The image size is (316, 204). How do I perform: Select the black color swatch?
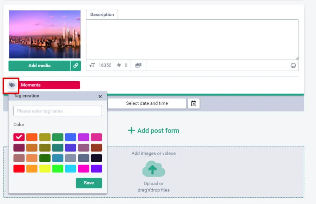pos(96,158)
